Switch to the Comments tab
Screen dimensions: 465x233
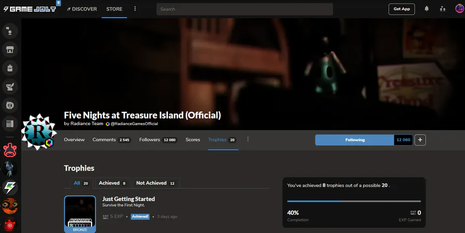(x=111, y=139)
